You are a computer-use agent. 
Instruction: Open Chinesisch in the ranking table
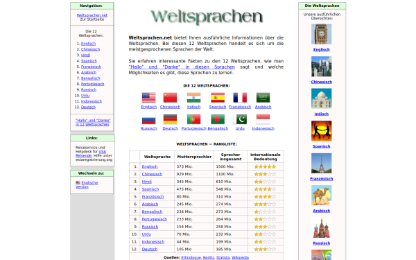[x=152, y=174]
